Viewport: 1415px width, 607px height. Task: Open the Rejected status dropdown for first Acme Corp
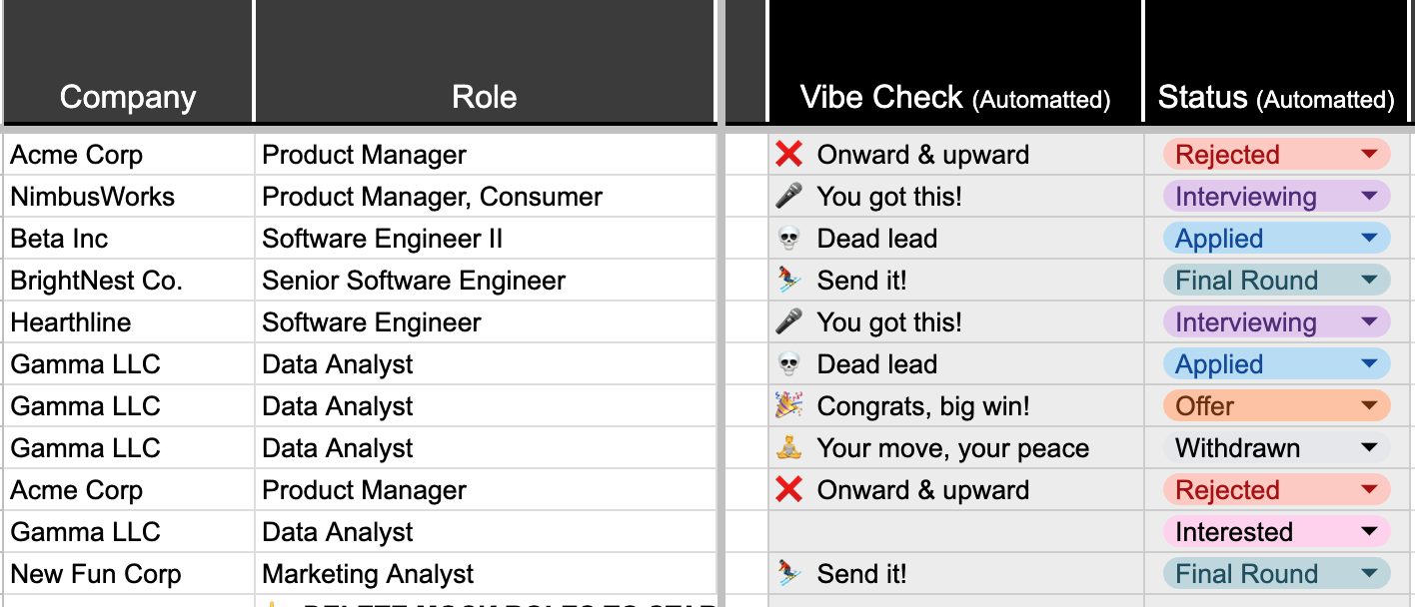click(1369, 155)
